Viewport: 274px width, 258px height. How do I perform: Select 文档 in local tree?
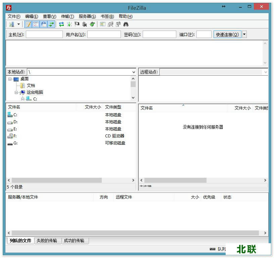coord(31,86)
